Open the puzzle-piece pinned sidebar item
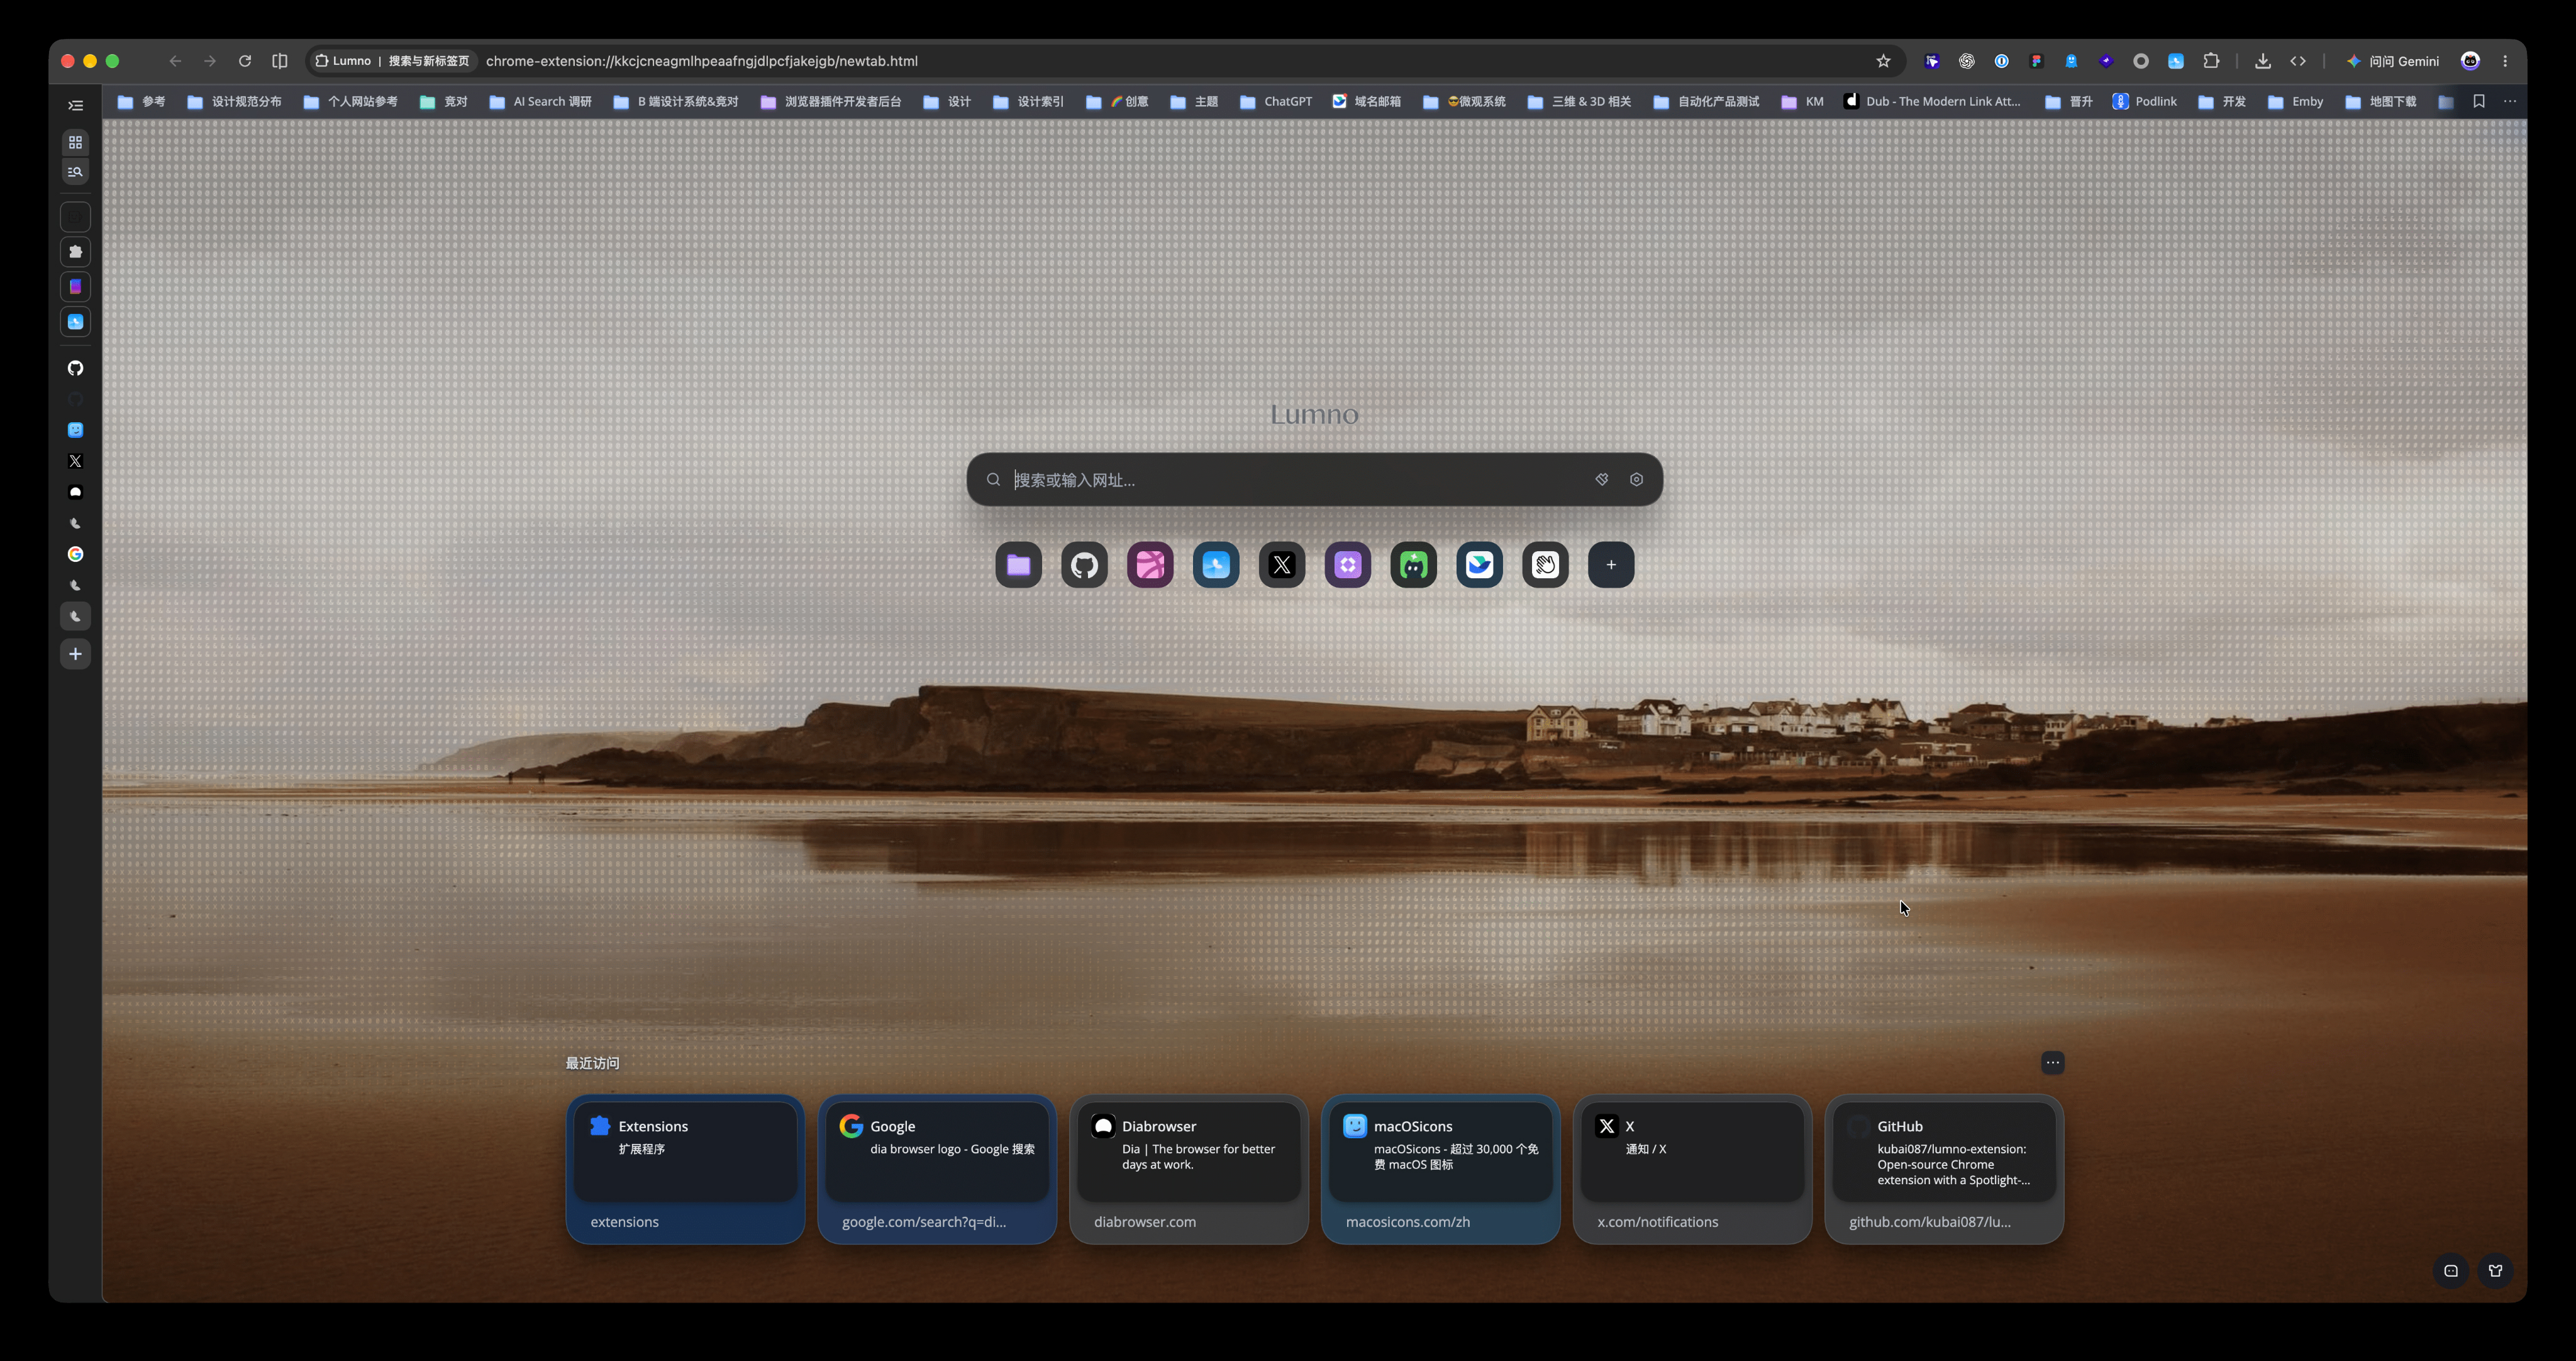 tap(75, 252)
